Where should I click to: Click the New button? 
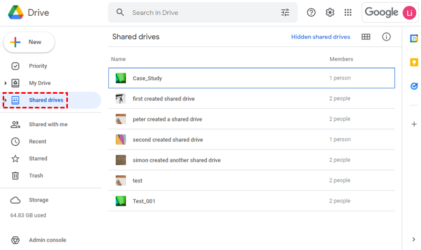pos(29,42)
